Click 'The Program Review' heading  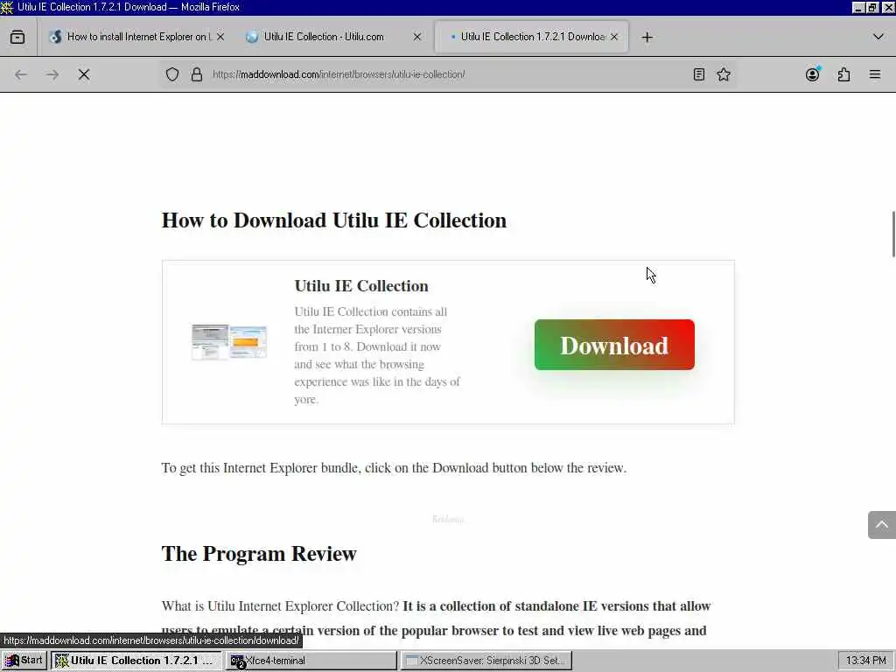click(259, 554)
